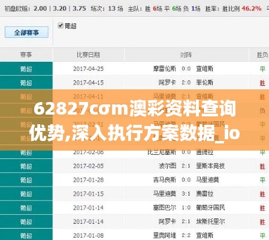This screenshot has width=269, height=240.
Task: Click 阿罗卡 in the 埃斯托里尔 row
Action: [167, 221]
